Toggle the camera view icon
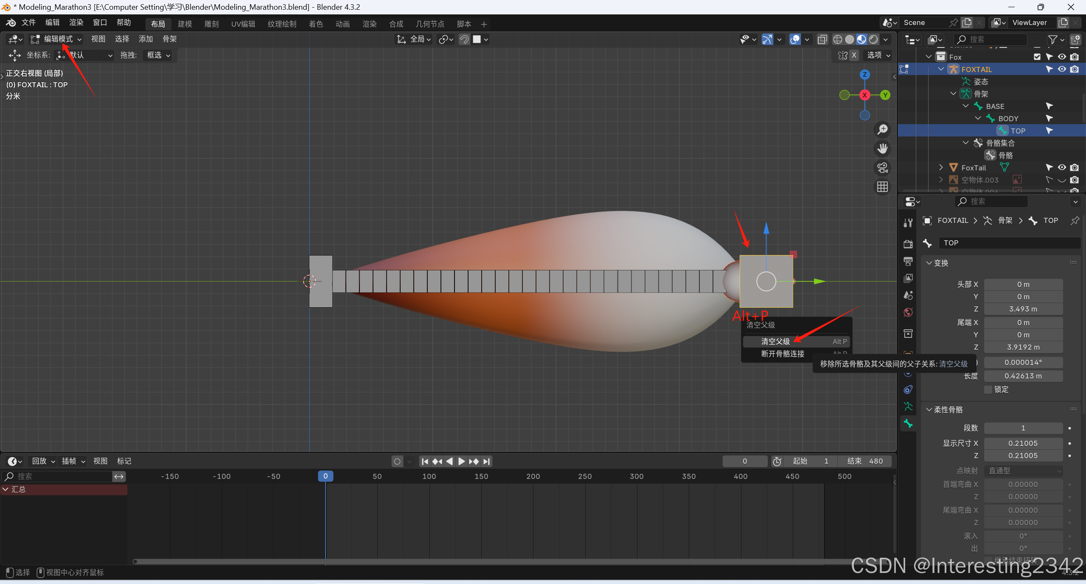The image size is (1086, 584). [883, 168]
